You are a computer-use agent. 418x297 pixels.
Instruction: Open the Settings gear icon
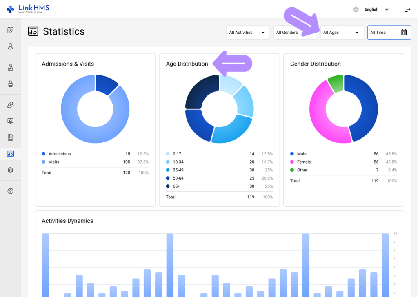coord(10,170)
